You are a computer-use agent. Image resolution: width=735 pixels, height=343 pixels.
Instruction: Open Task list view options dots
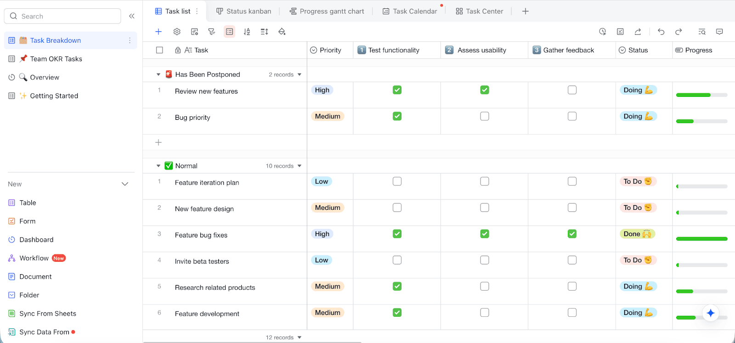coord(197,11)
